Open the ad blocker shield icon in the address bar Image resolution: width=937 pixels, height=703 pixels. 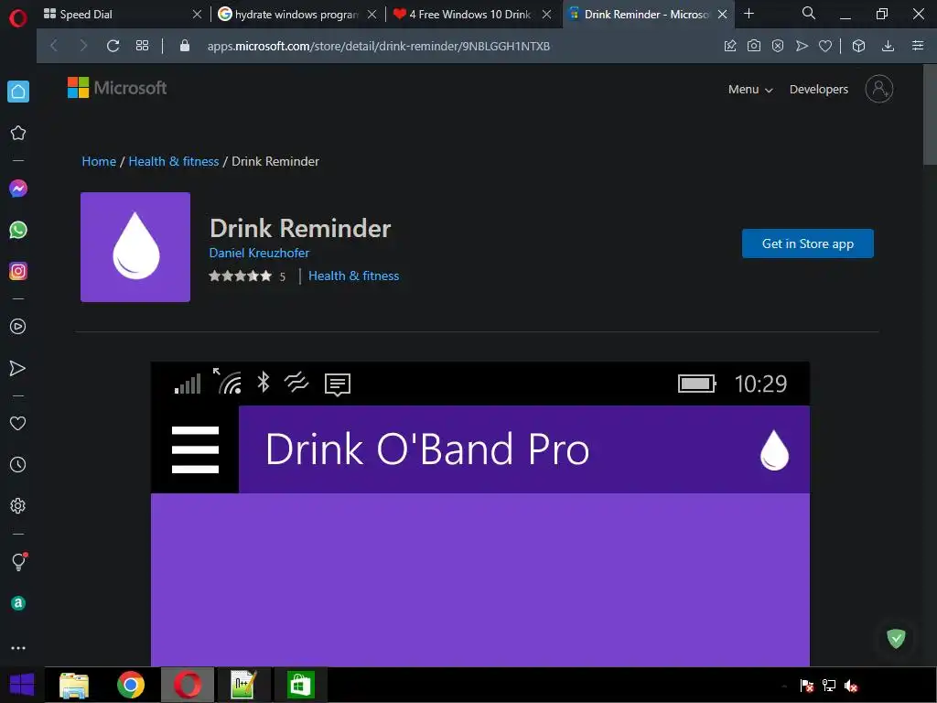(x=778, y=46)
